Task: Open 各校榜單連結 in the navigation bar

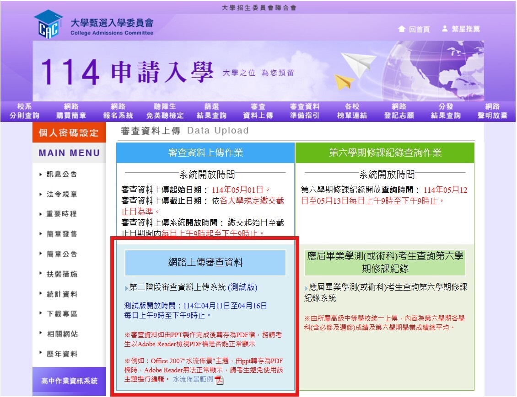Action: (352, 111)
